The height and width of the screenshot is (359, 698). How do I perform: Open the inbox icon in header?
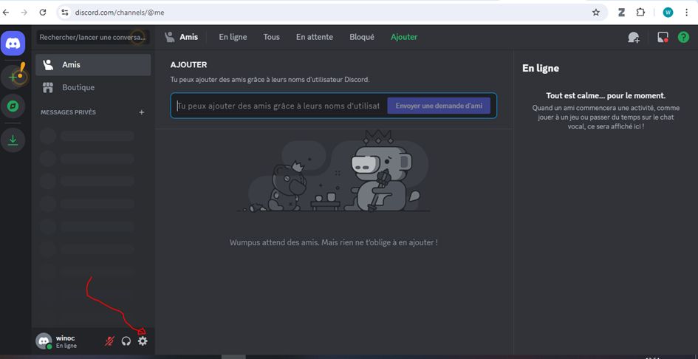663,38
